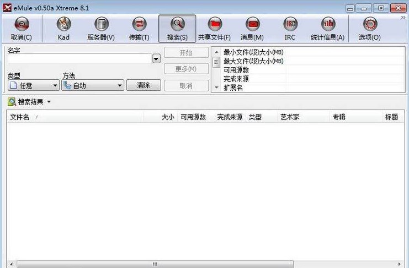Sort results by 标题 column
Viewport: 409px width, 268px height.
[394, 117]
